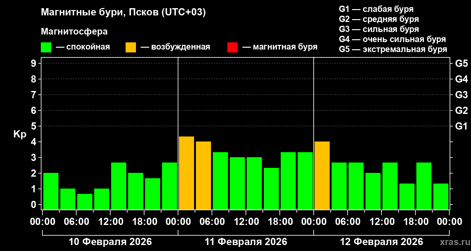Click the 'G5' label on the right axis
Viewport: 471px width, 251px height.
[461, 63]
